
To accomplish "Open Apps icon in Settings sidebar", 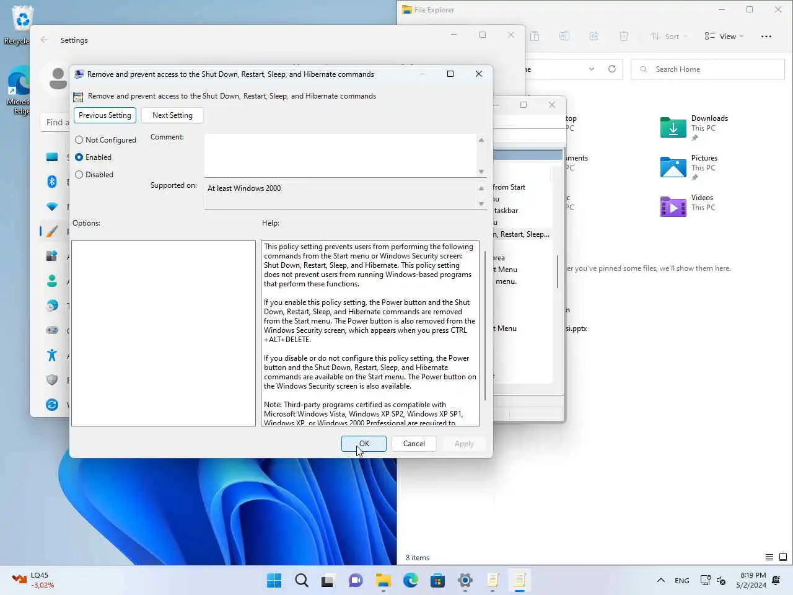I will pos(52,256).
